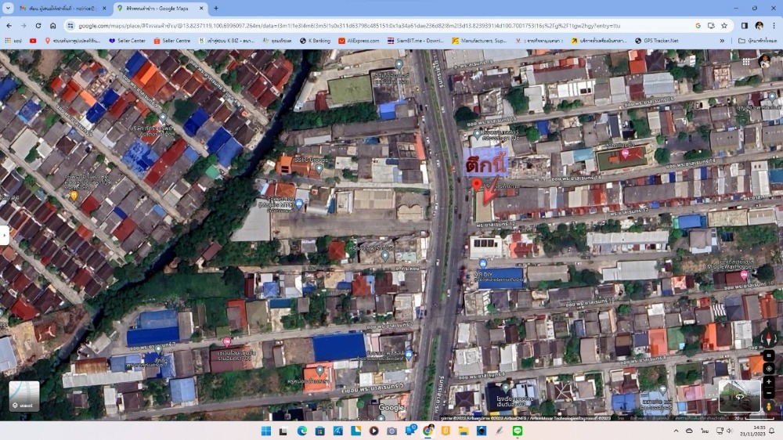The height and width of the screenshot is (440, 783).
Task: Open the Seller Centre bookmark
Action: click(x=172, y=41)
